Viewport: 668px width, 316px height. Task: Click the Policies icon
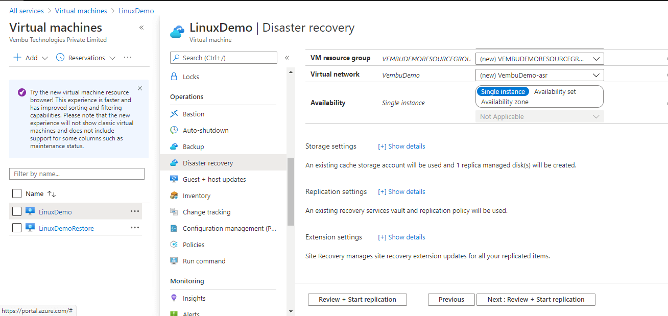pyautogui.click(x=174, y=245)
